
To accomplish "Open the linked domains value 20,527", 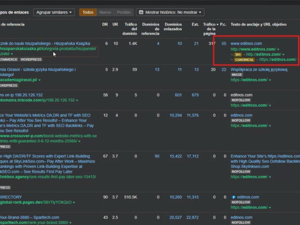I will [175, 217].
